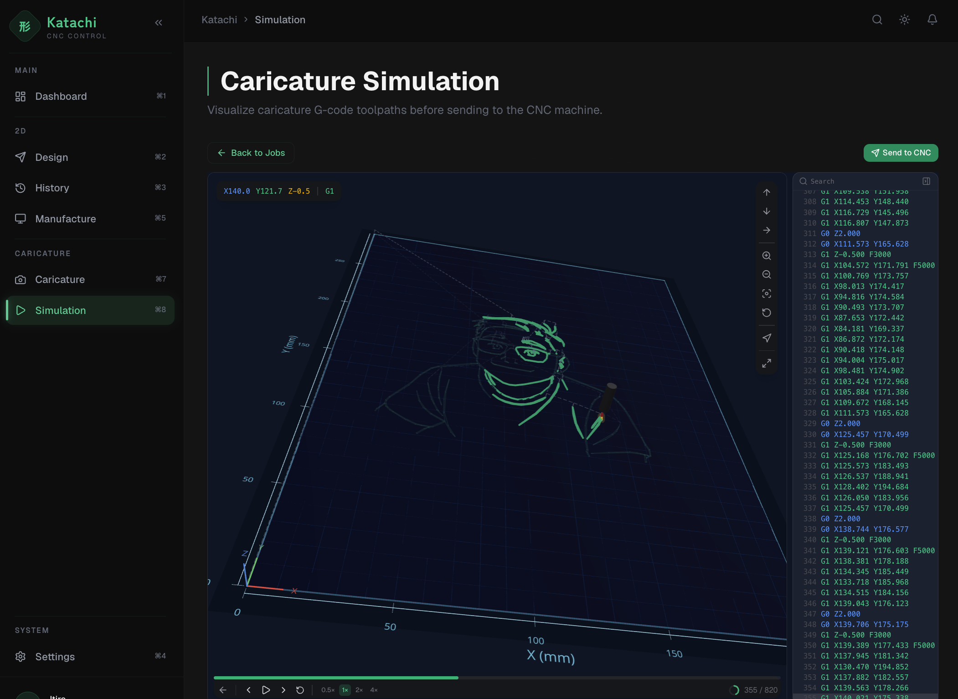This screenshot has width=958, height=699.
Task: Click the Send to CNC button
Action: (x=901, y=153)
